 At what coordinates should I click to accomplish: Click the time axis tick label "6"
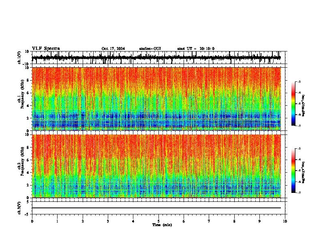[x=184, y=221]
